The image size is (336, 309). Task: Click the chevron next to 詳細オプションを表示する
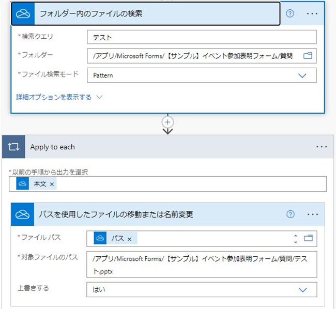pyautogui.click(x=99, y=97)
